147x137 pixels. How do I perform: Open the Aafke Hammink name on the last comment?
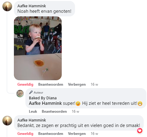tap(32, 120)
